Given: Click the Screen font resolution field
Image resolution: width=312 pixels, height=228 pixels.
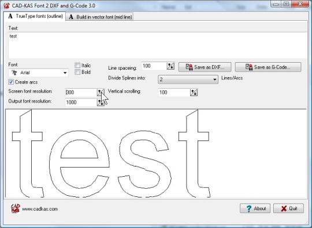Looking at the screenshot, I should coord(81,92).
